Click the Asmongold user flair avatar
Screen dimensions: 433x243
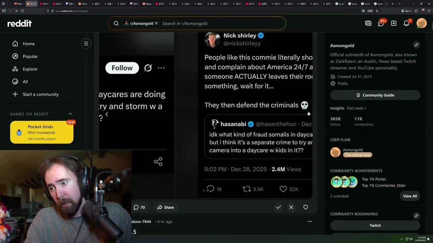click(x=335, y=152)
